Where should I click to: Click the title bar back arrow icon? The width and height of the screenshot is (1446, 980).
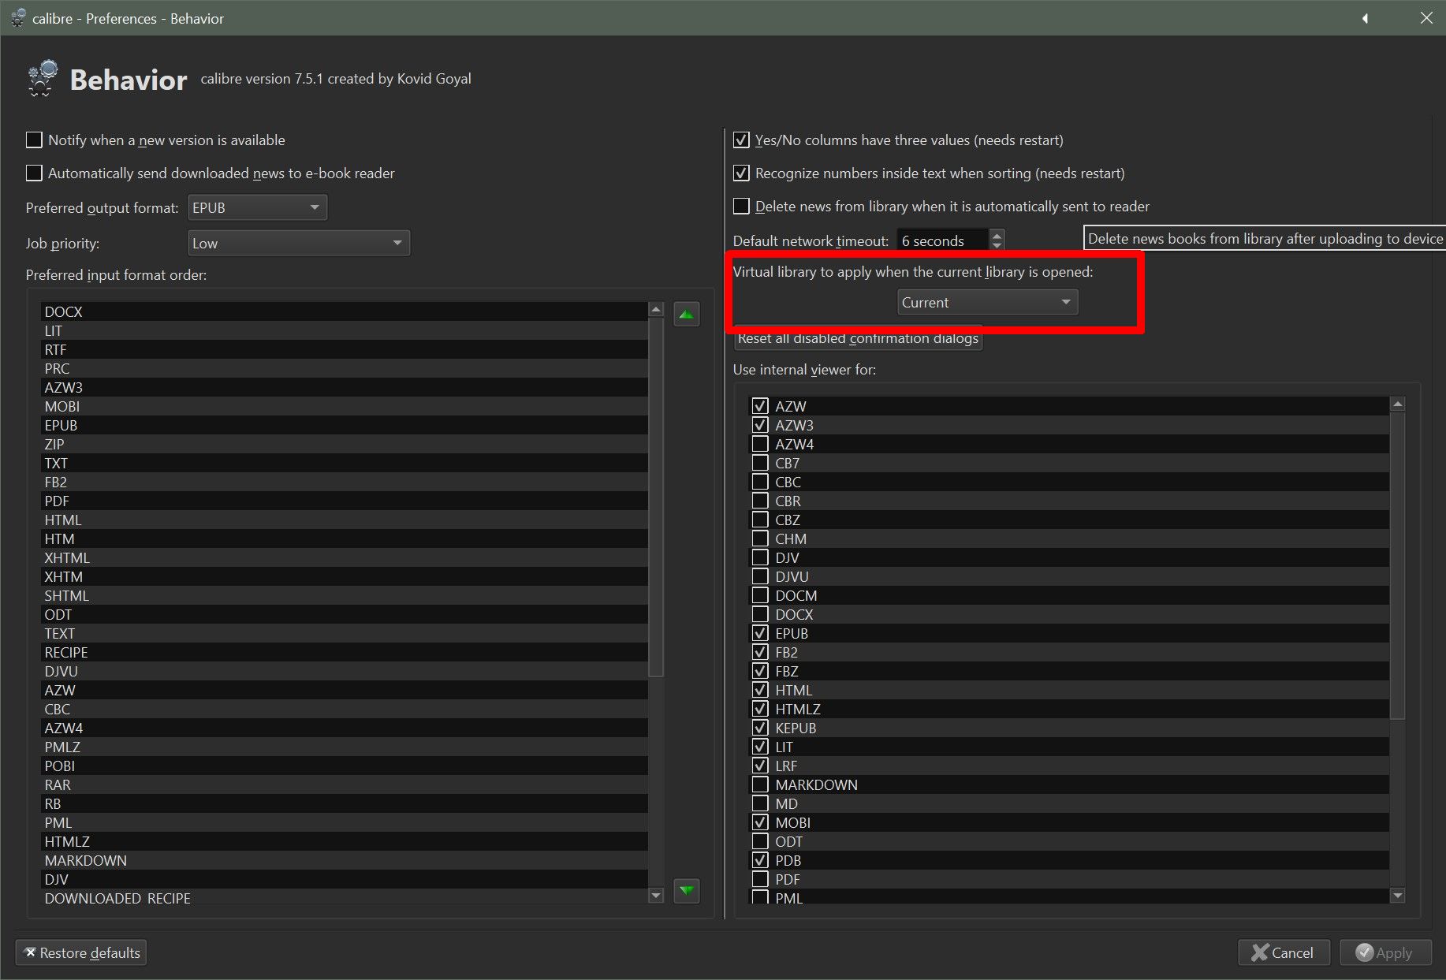1365,18
